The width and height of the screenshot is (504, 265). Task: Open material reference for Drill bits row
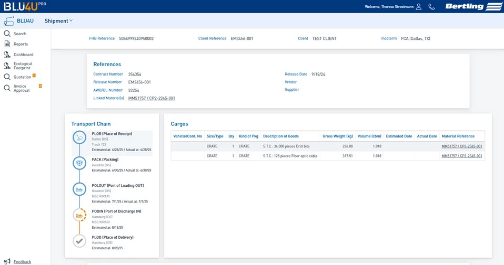pos(461,146)
